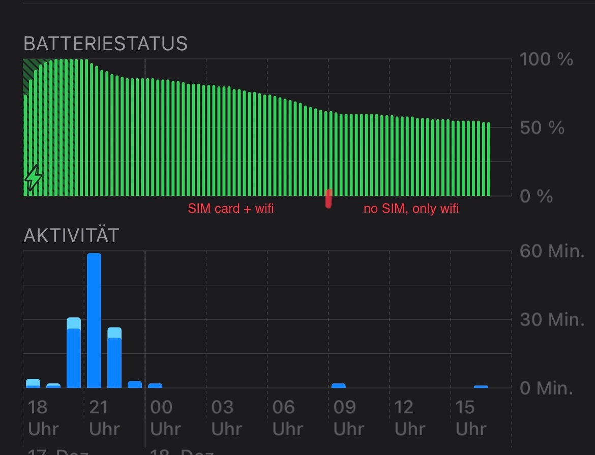Tap the activity bar right after 00 Uhr

[155, 385]
